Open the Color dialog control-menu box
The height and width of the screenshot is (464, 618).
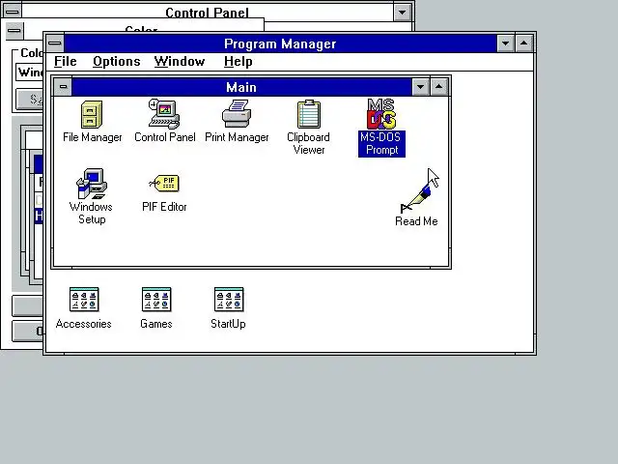pyautogui.click(x=15, y=30)
